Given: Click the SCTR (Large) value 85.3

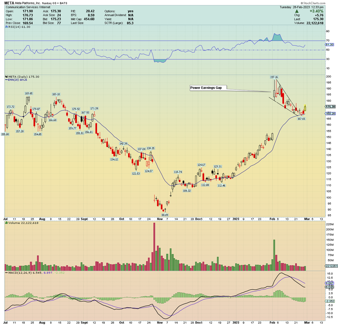Looking at the screenshot, I should (x=130, y=23).
